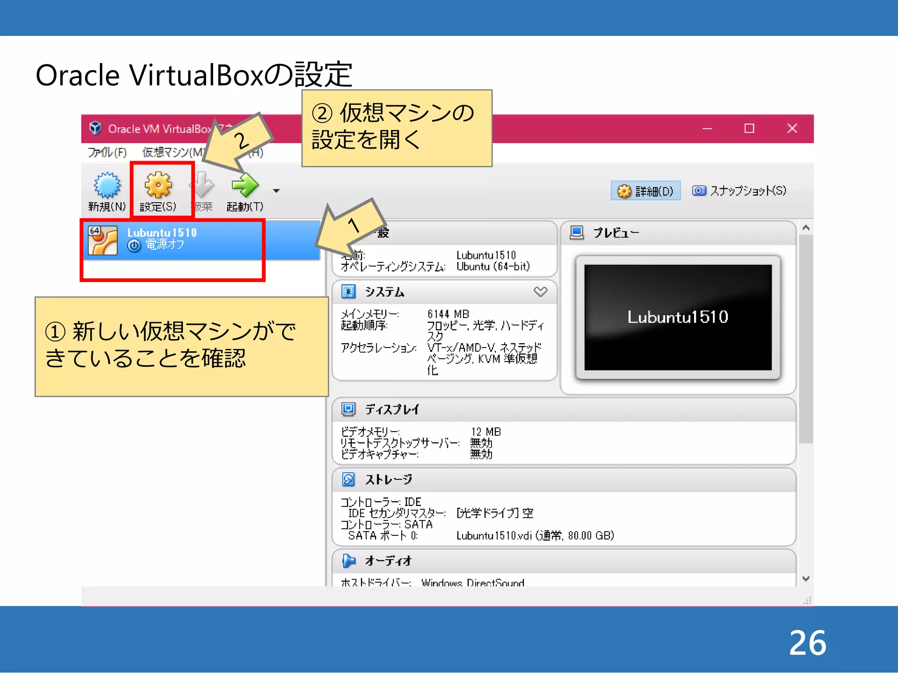The height and width of the screenshot is (673, 898).
Task: Click the scrollbar down arrow in details pane
Action: coord(806,579)
